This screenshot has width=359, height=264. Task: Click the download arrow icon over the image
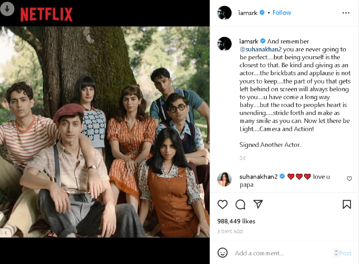tap(7, 9)
